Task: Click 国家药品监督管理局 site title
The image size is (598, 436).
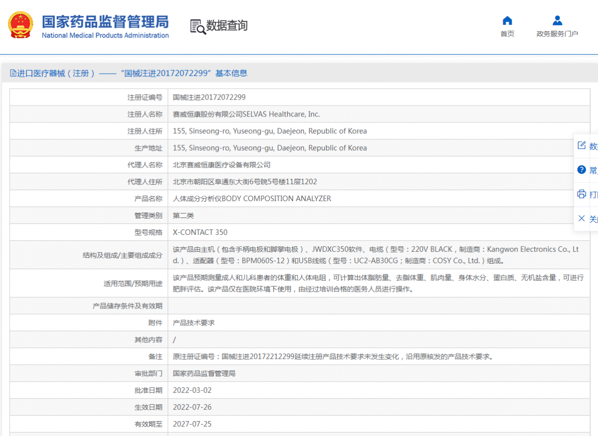Action: [x=105, y=21]
